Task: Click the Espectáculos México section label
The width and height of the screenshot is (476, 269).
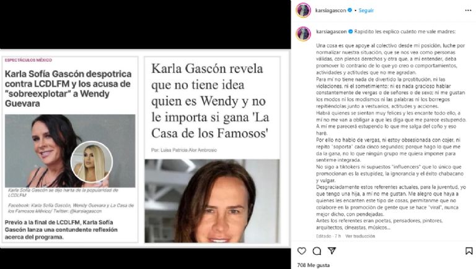Action: pos(29,60)
